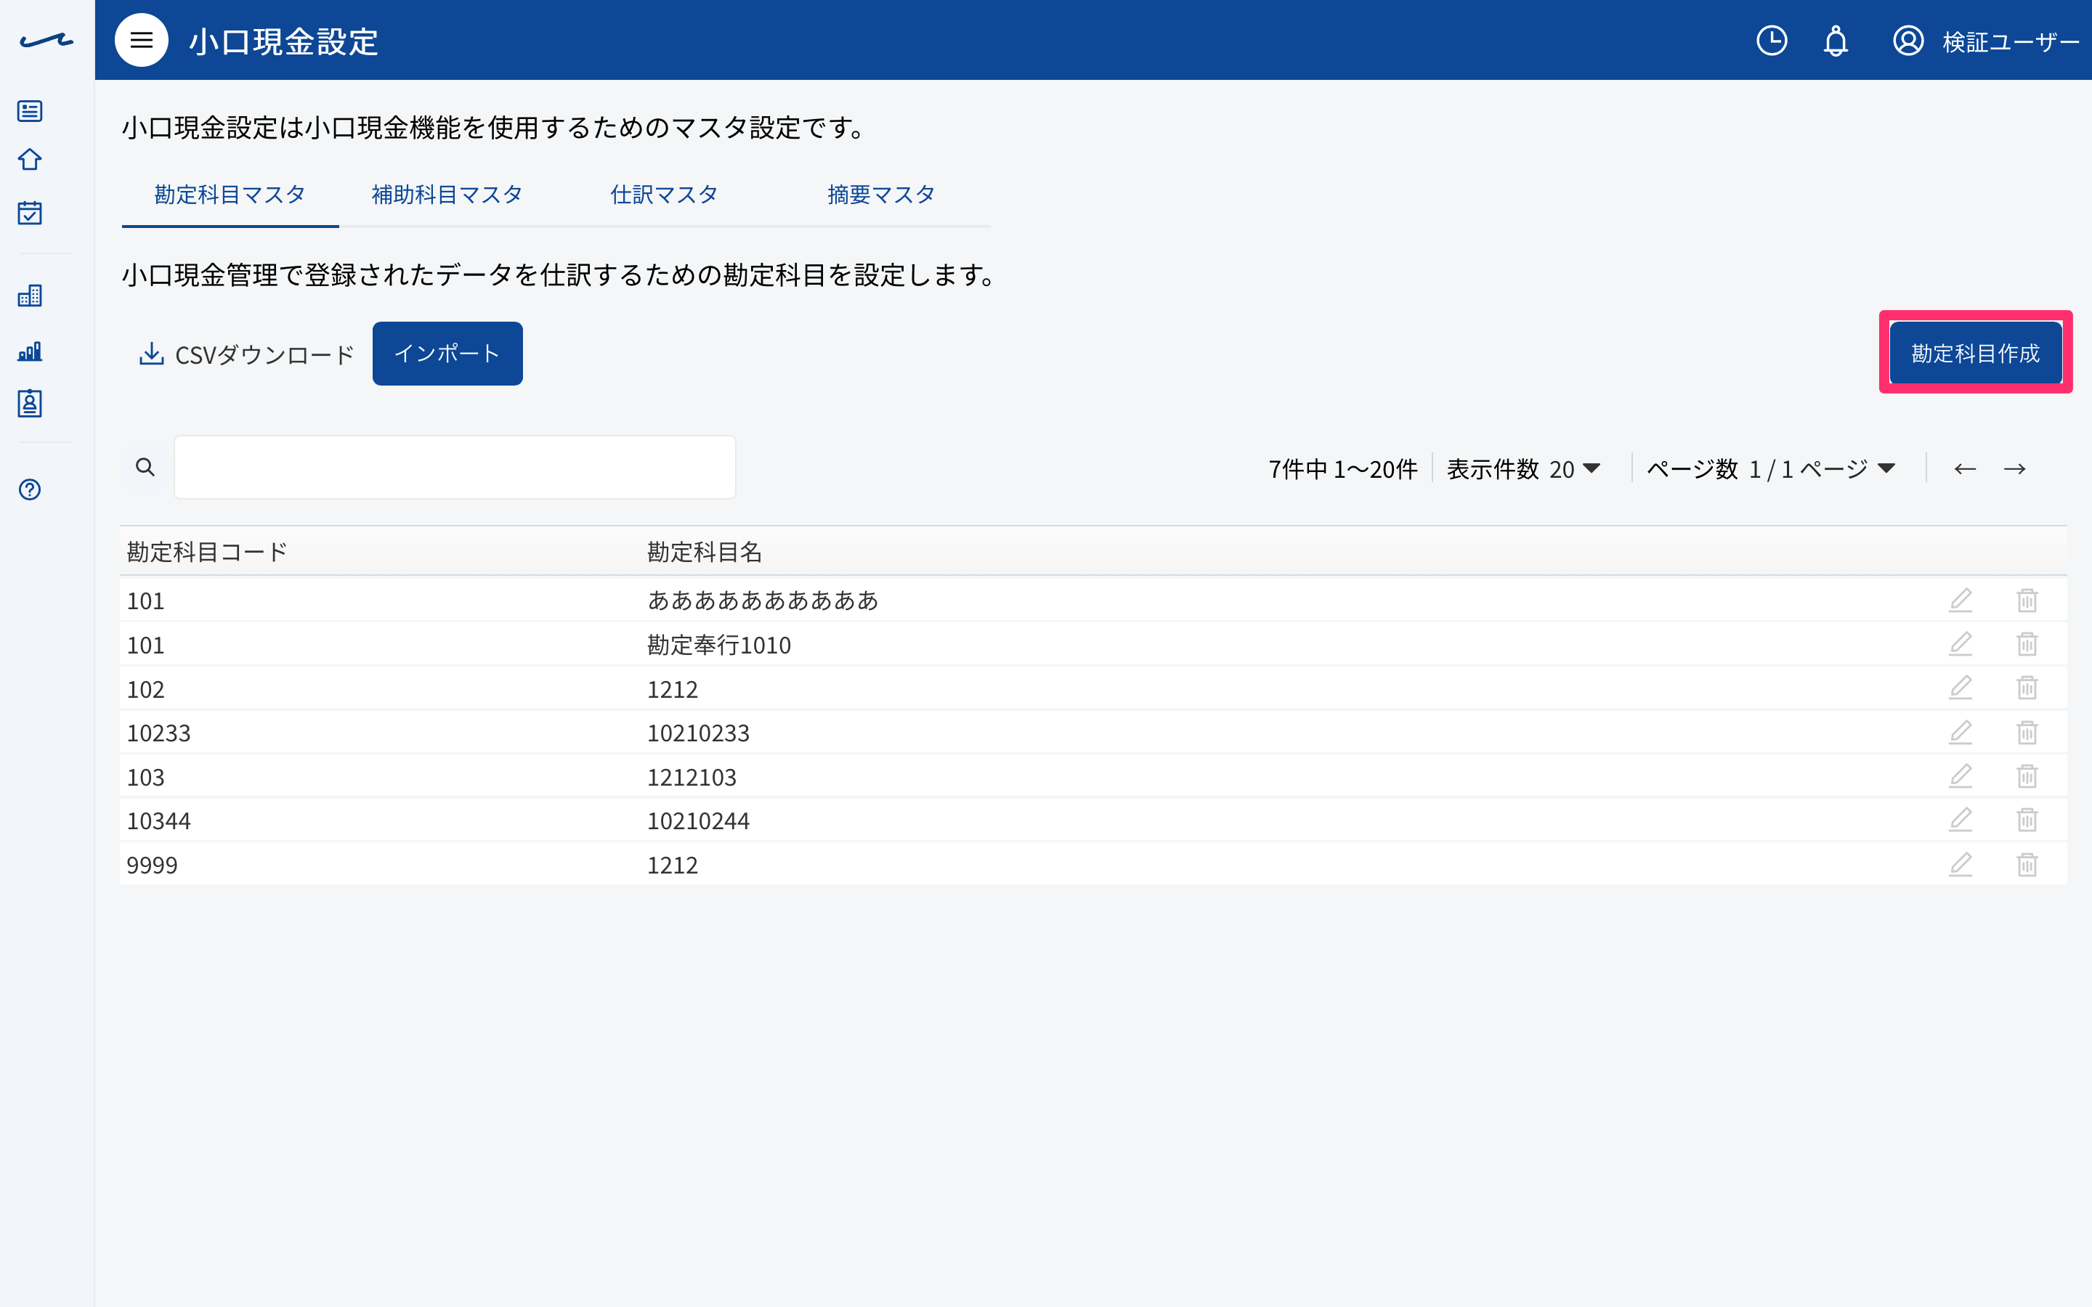Open the ID badge sidebar icon

pyautogui.click(x=31, y=403)
